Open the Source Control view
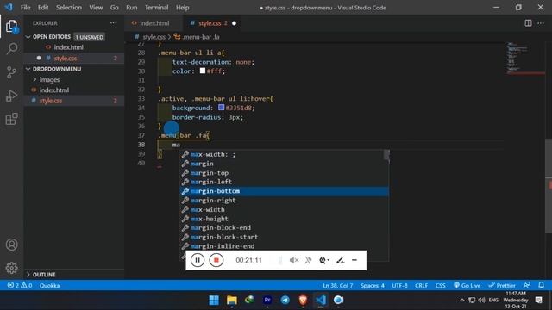Image resolution: width=552 pixels, height=310 pixels. [11, 72]
